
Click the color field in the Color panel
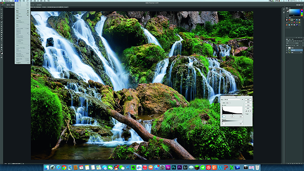pos(293,12)
